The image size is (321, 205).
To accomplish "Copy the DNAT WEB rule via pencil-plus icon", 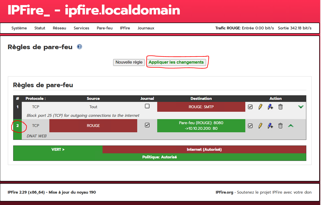I will point(270,126).
